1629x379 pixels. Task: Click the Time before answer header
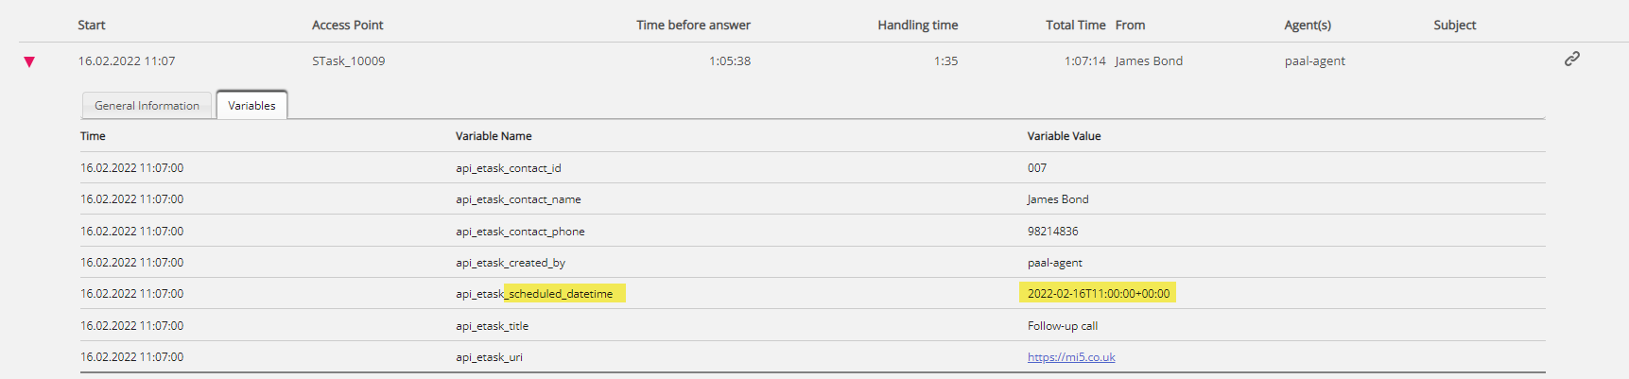point(693,26)
